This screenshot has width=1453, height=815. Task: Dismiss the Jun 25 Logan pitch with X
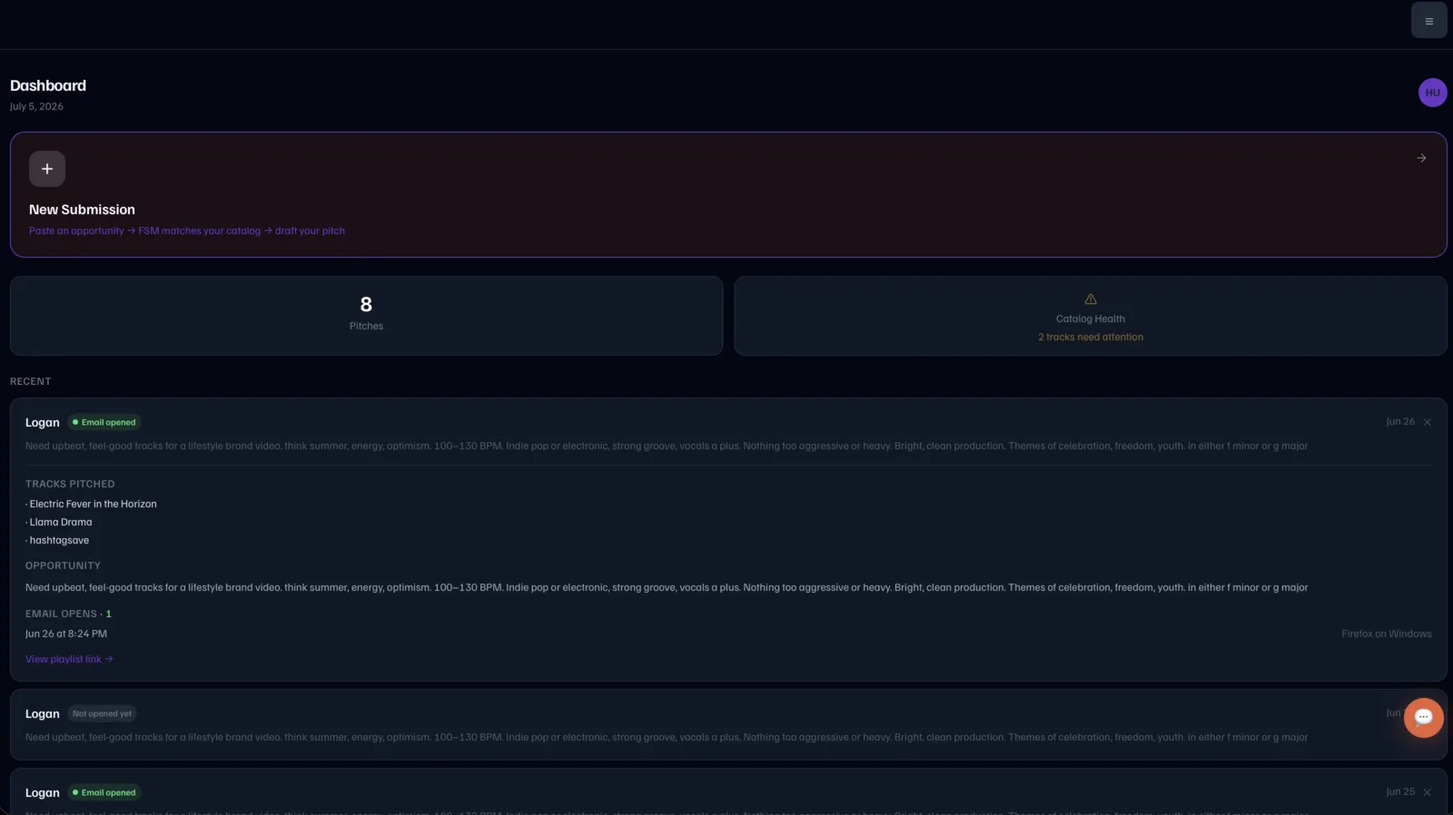[x=1427, y=792]
